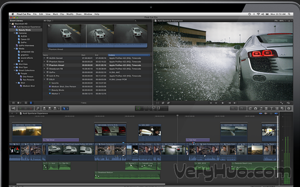Image resolution: width=300 pixels, height=187 pixels.
Task: Open the Retime speed menu
Action: pos(242,108)
